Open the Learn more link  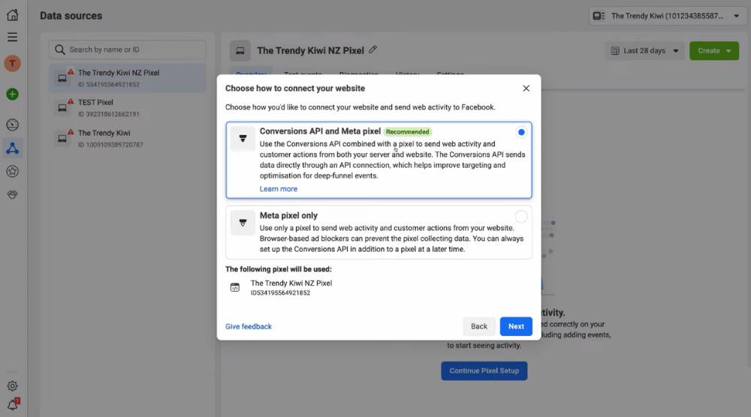(x=279, y=189)
